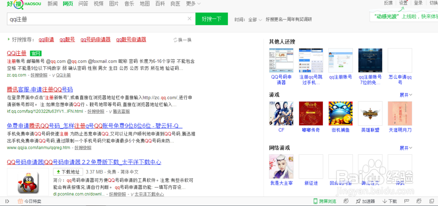Click the 下载地址 download button

click(68, 172)
